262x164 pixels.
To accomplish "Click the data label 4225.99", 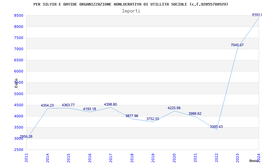I will (x=174, y=108).
